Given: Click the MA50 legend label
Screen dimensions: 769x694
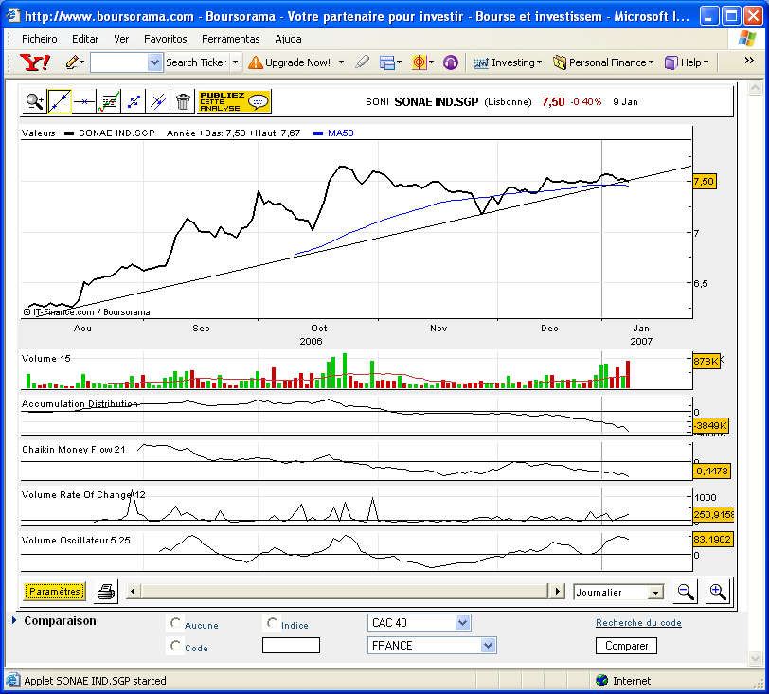Looking at the screenshot, I should click(340, 133).
